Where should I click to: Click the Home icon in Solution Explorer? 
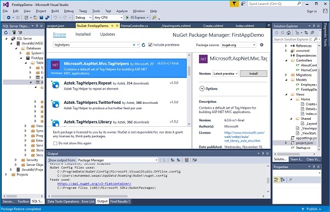click(x=289, y=32)
